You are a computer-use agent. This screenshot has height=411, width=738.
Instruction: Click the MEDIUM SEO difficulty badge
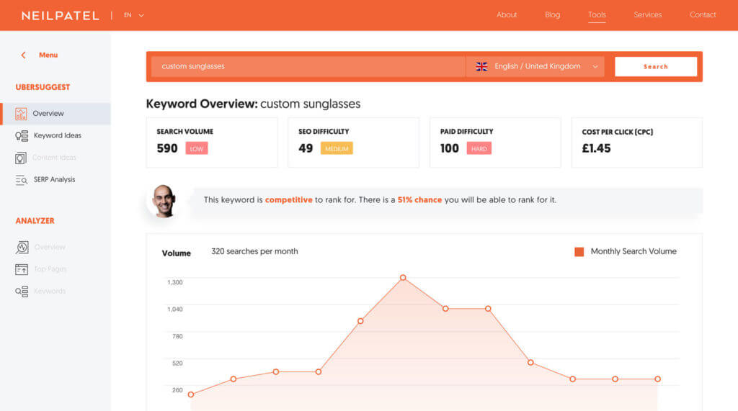(x=337, y=148)
